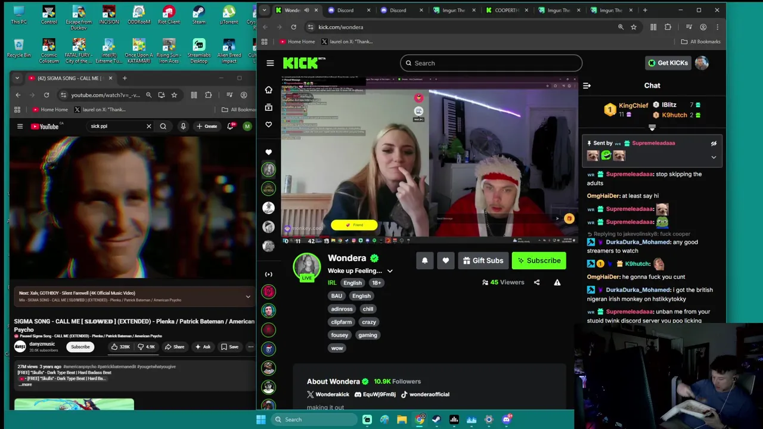Open the Windows Start menu
The image size is (763, 429).
tap(261, 419)
